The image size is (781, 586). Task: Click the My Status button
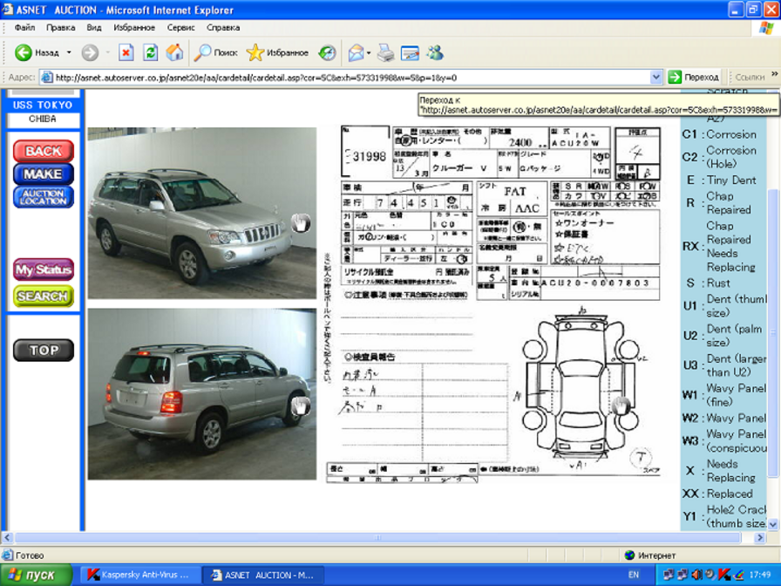click(44, 269)
